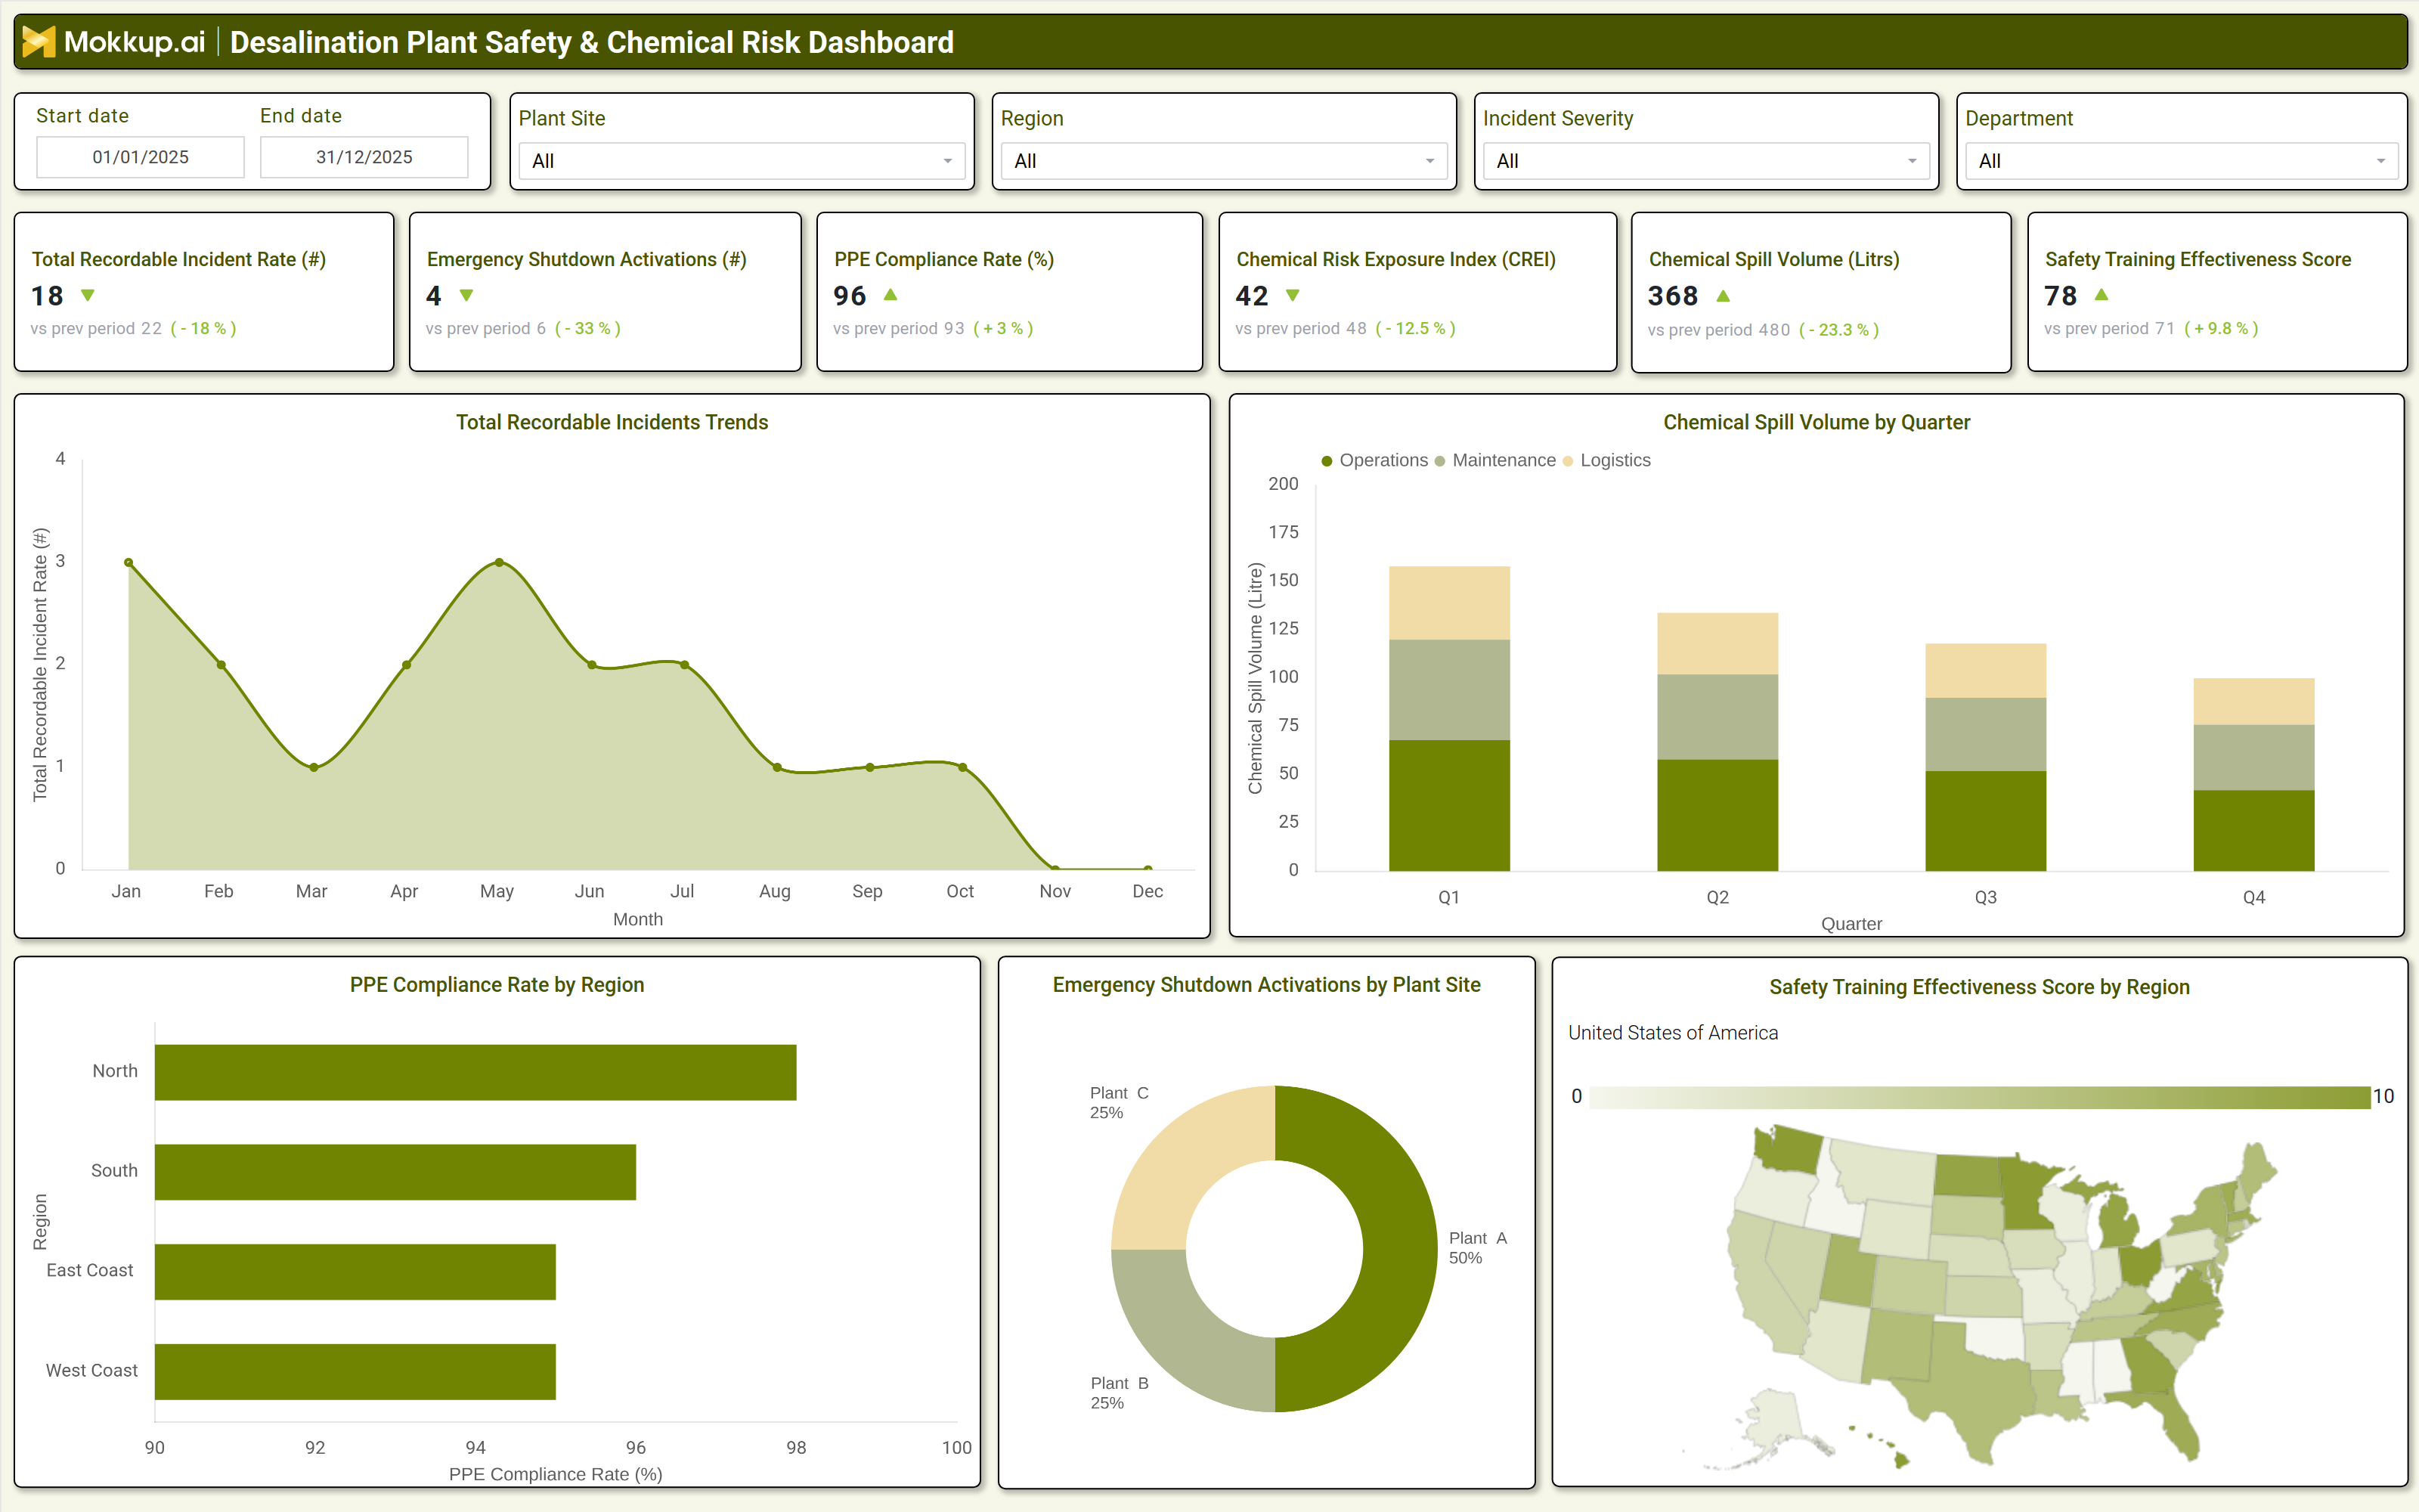Click the East Coast compliance bar
This screenshot has height=1512, width=2419.
coord(355,1272)
